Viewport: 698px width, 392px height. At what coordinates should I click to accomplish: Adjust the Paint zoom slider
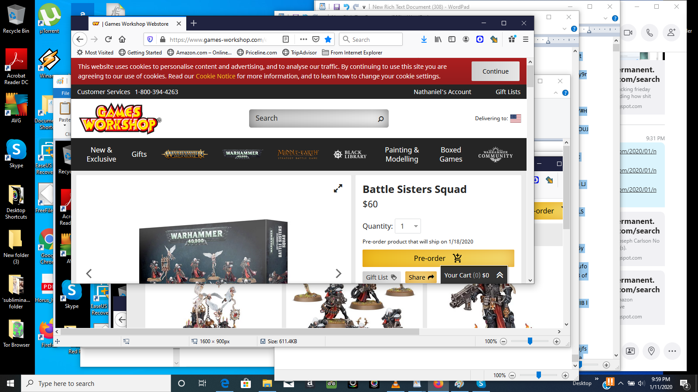[530, 341]
